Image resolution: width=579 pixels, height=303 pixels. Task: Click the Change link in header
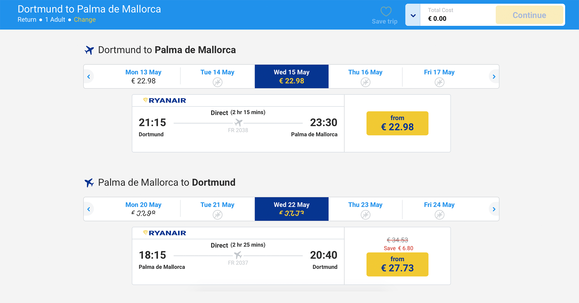85,20
